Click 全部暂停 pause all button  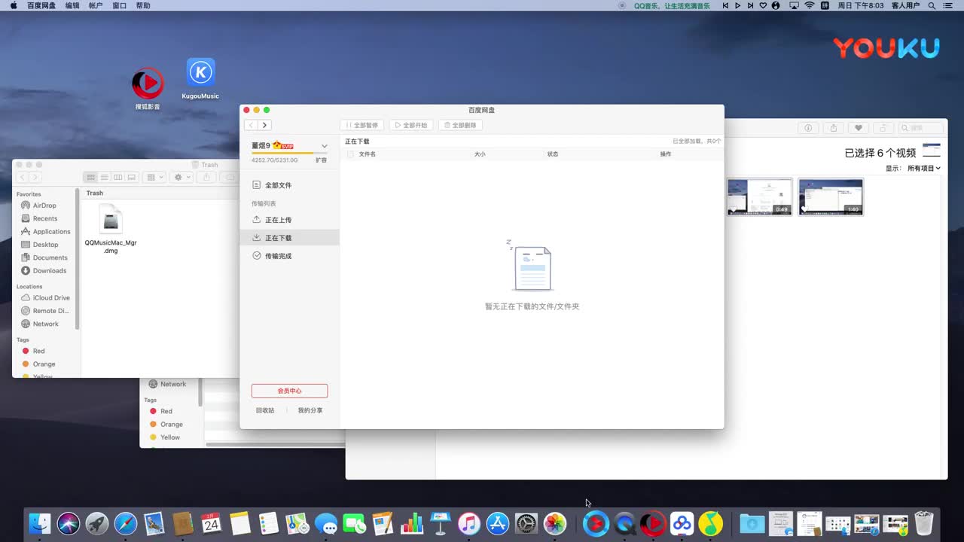click(x=361, y=125)
